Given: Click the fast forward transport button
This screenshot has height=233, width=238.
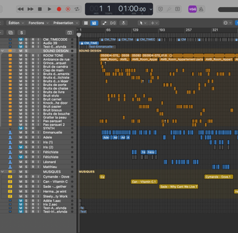Looking at the screenshot, I should tap(30, 9).
